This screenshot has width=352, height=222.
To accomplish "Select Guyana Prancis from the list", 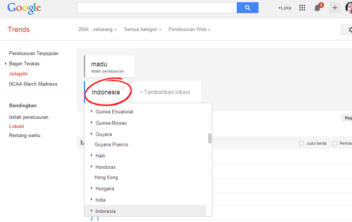I will (111, 145).
